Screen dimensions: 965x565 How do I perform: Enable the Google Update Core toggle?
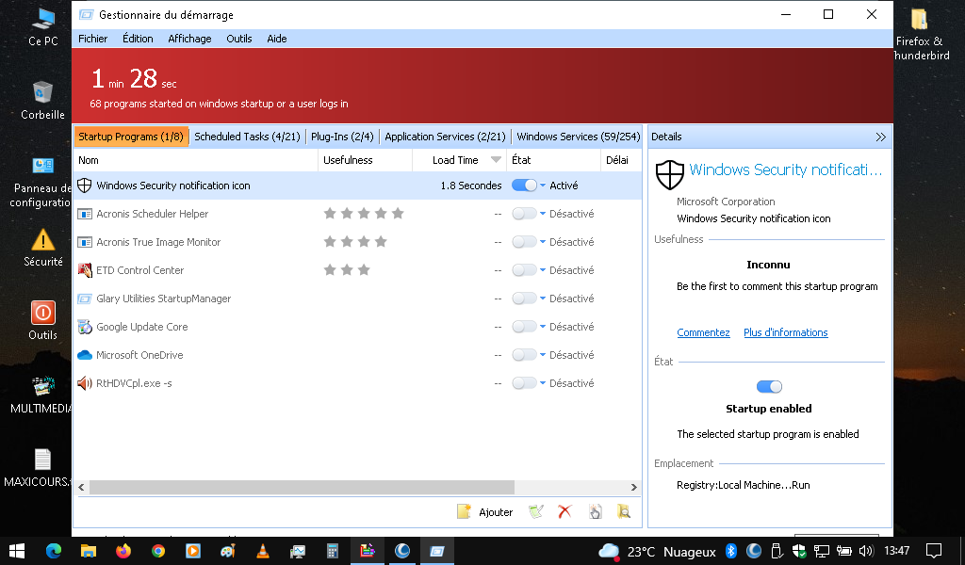tap(524, 327)
